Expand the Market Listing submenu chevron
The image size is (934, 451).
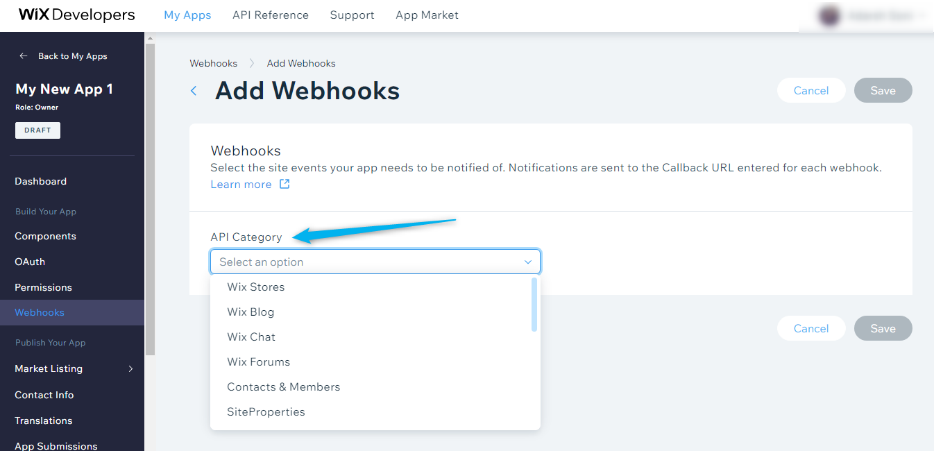(130, 368)
